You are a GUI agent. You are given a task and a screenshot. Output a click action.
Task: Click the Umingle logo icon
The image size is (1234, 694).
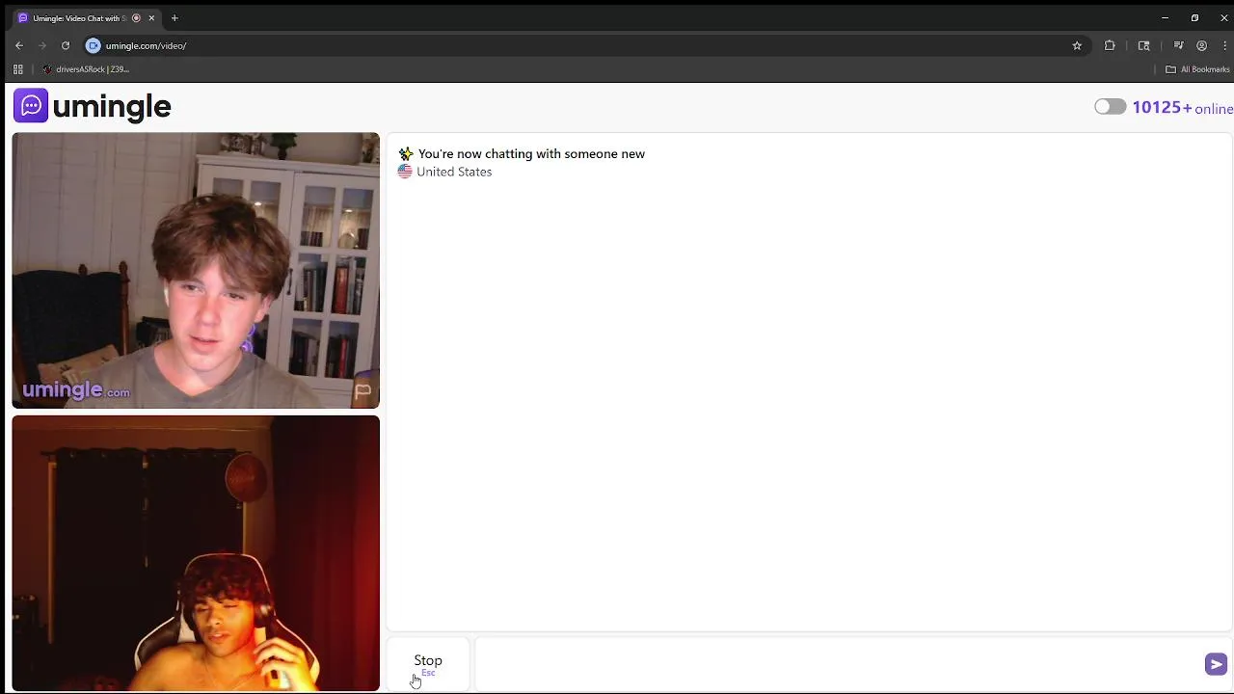(x=31, y=106)
